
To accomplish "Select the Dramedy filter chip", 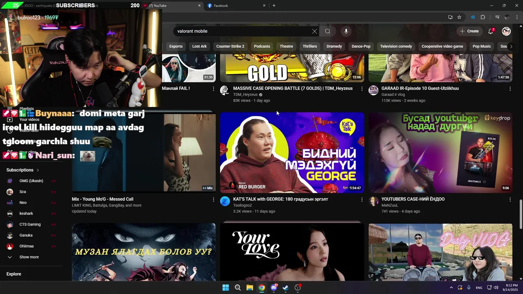I will (334, 47).
